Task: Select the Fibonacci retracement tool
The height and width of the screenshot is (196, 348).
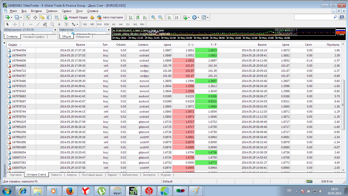Action: tap(52, 24)
